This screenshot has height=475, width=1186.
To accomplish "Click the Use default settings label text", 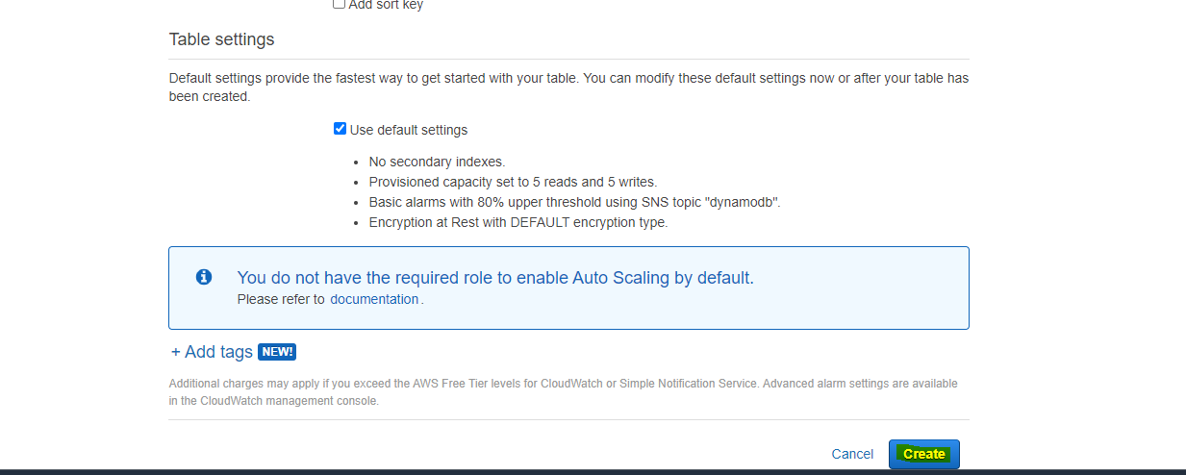I will 409,130.
